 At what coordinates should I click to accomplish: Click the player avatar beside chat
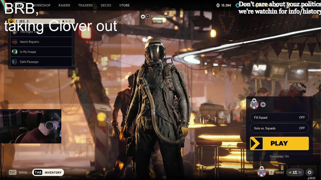tap(262, 172)
